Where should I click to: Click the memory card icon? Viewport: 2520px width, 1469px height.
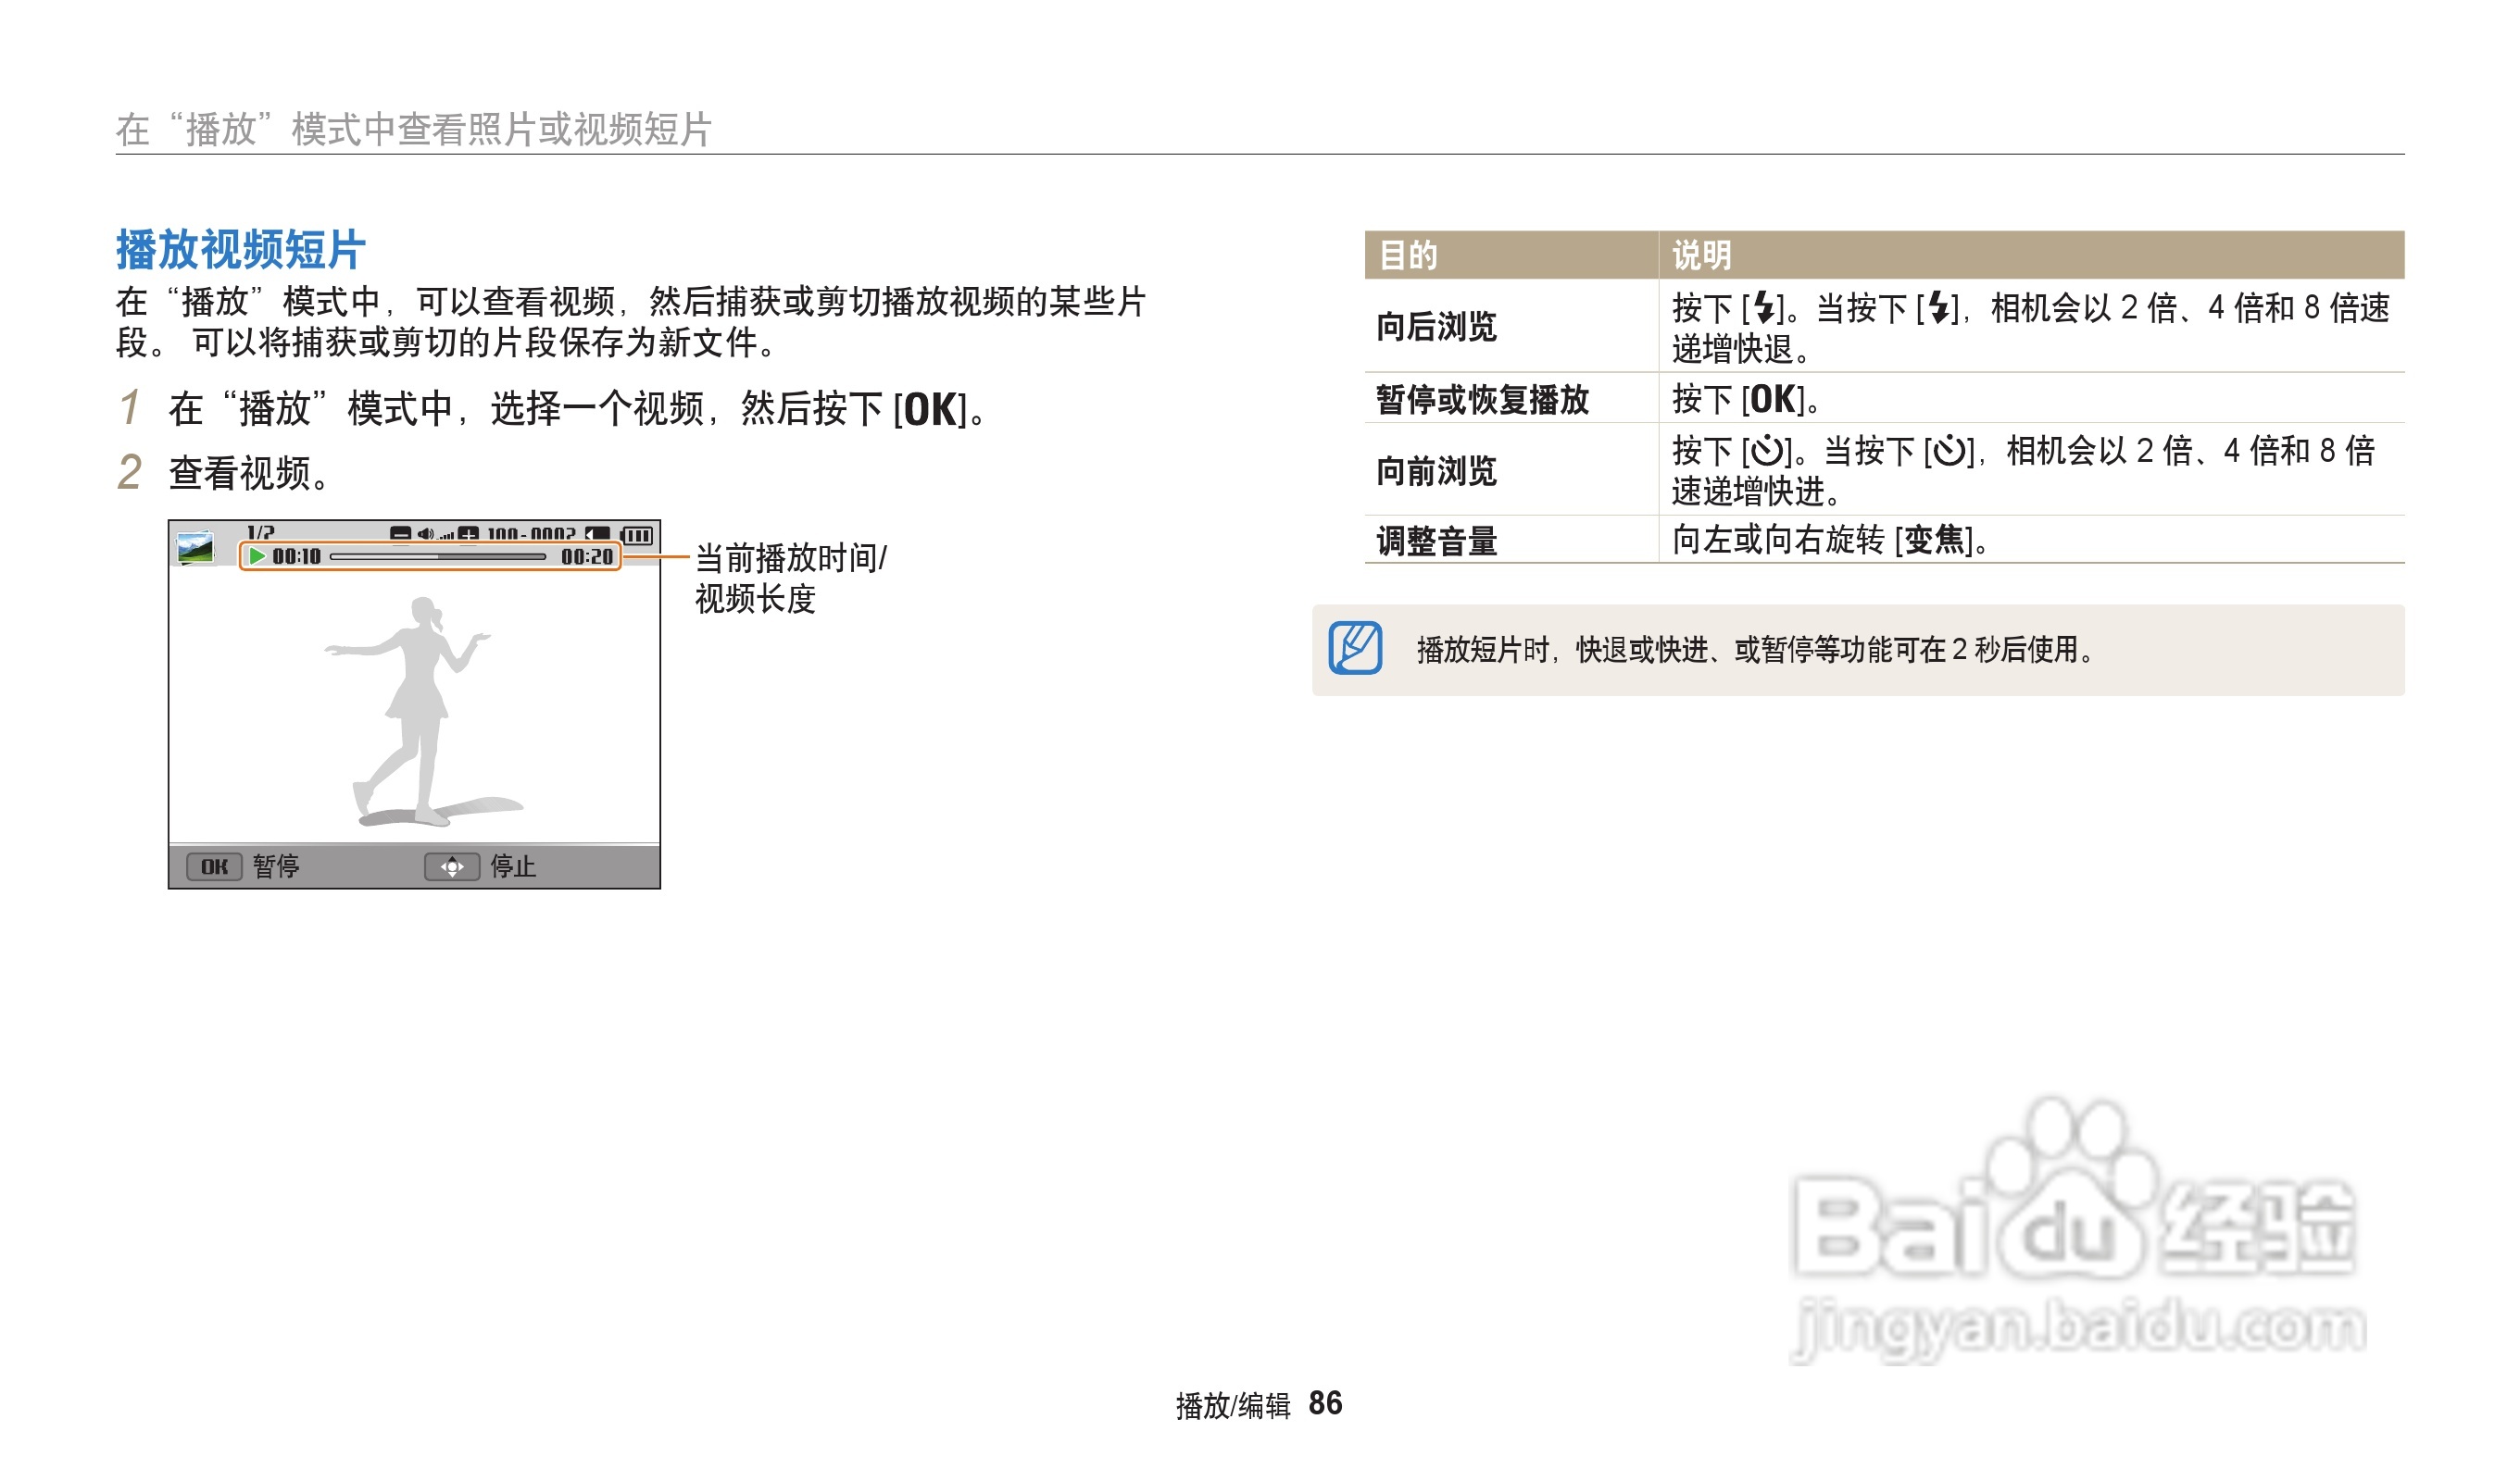tap(598, 535)
